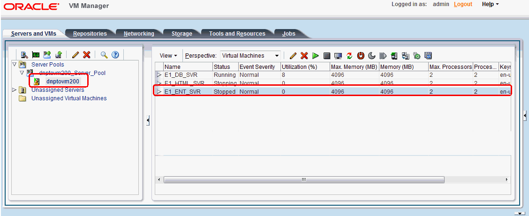Open the Jobs tab

(289, 34)
